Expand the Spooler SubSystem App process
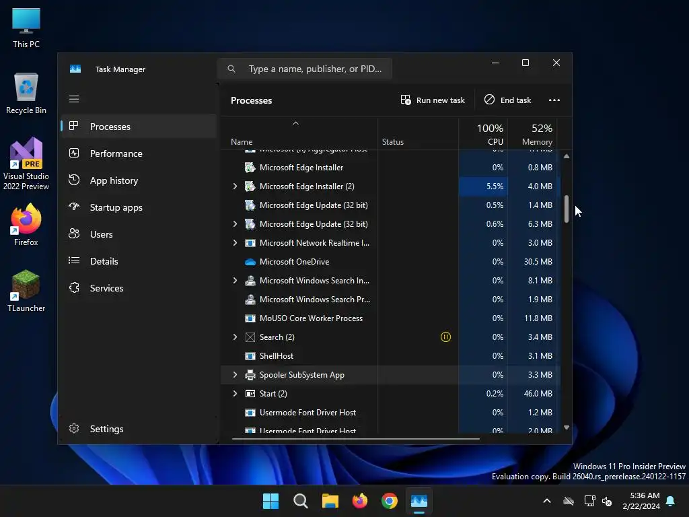 (x=235, y=375)
